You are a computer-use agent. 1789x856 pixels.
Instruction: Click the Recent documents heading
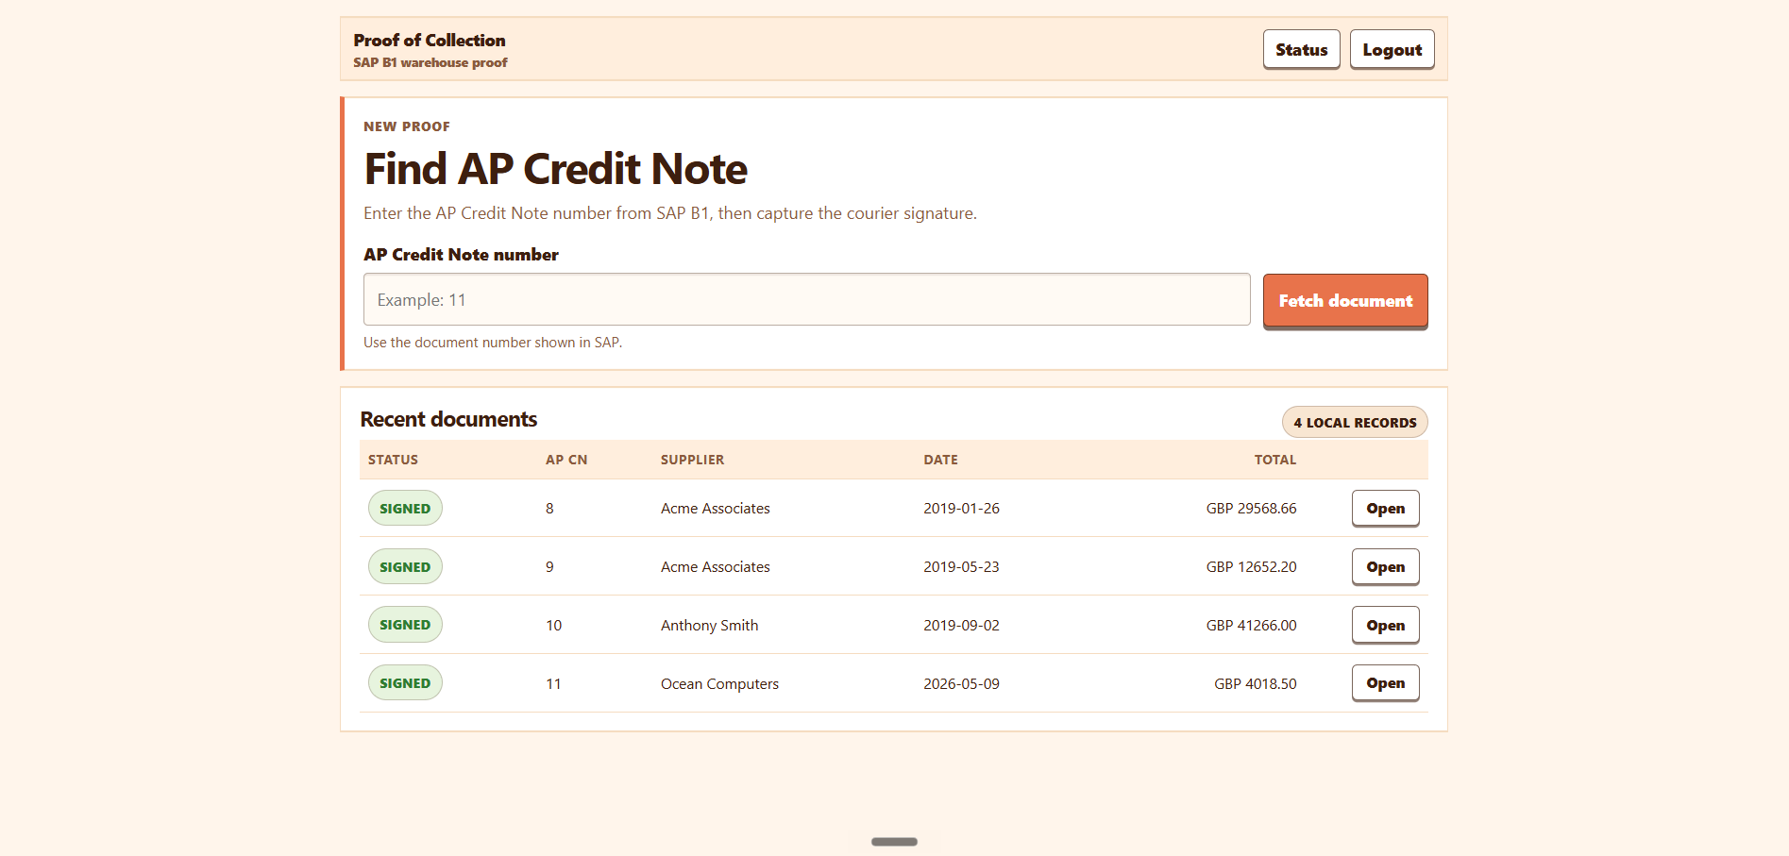448,419
